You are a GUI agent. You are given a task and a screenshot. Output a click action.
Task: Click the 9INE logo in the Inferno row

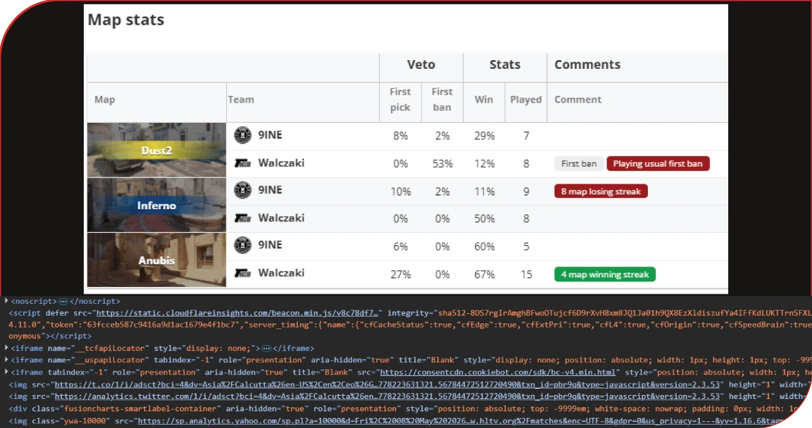click(243, 191)
